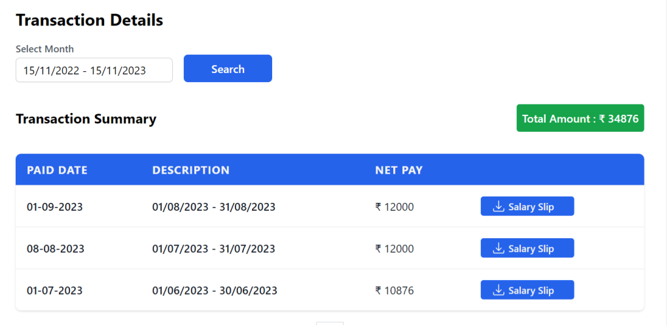Click the ₹ 10876 net pay amount
Viewport: 670px width, 325px height.
(x=395, y=290)
